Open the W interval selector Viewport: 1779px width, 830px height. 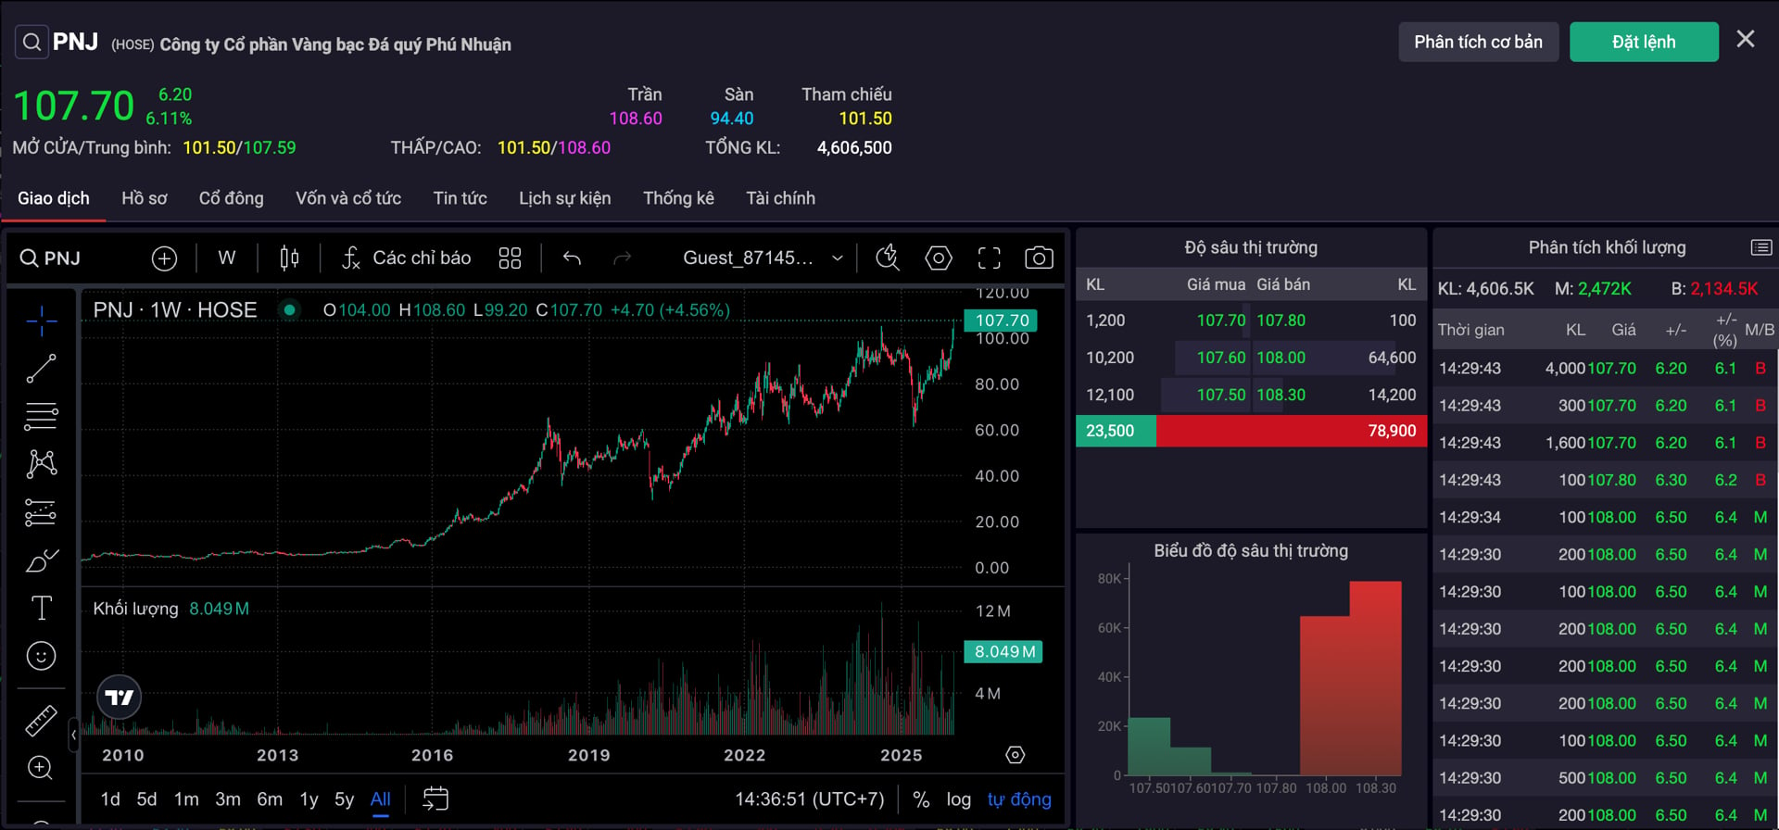click(227, 258)
